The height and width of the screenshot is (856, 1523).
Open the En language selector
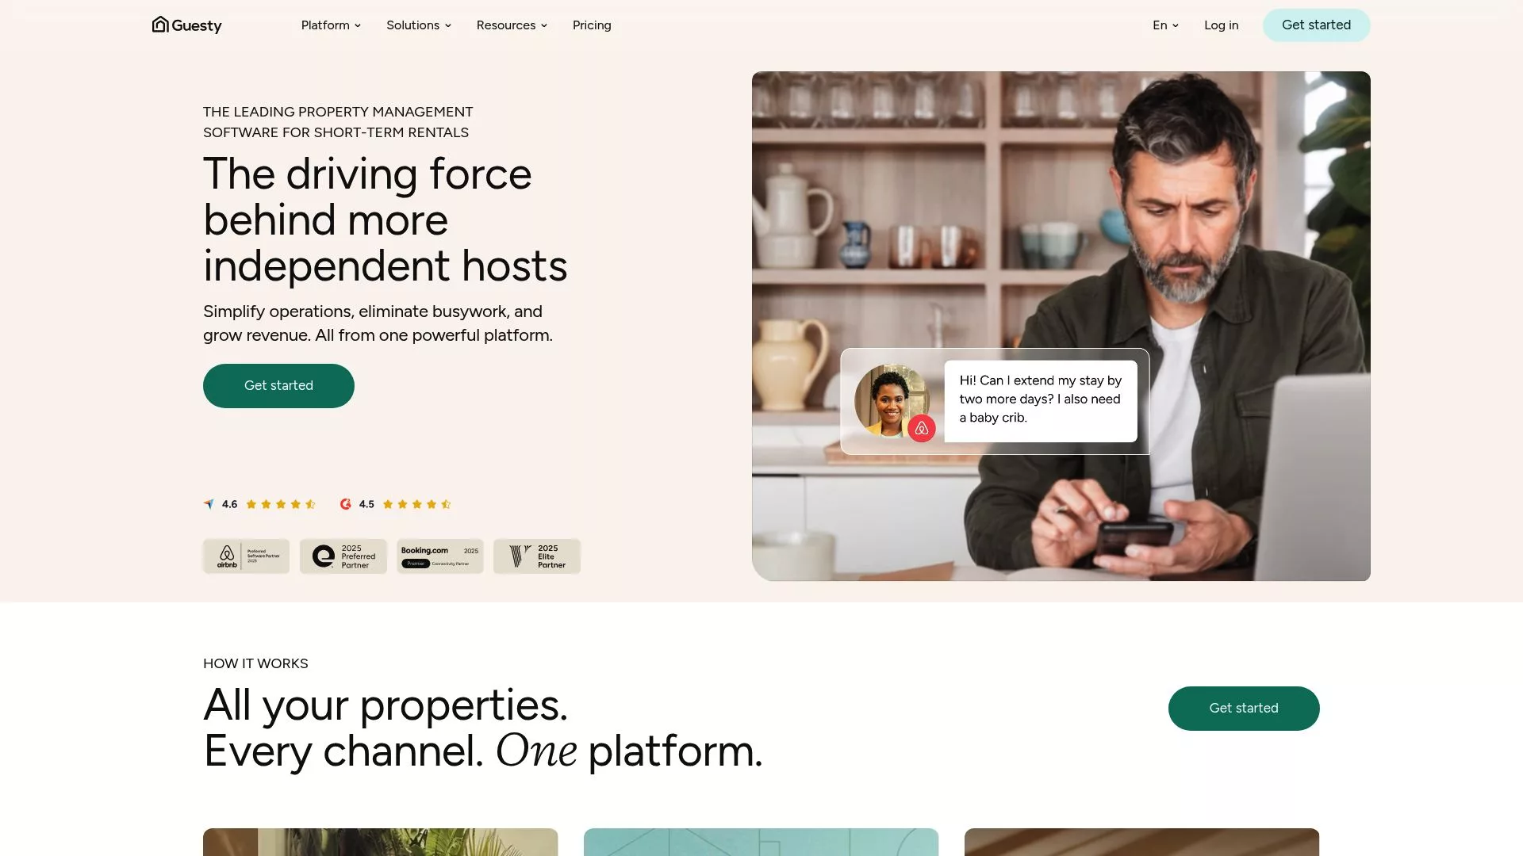(x=1165, y=25)
